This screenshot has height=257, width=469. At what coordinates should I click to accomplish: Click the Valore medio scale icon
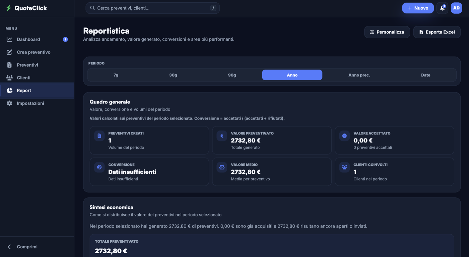click(222, 167)
